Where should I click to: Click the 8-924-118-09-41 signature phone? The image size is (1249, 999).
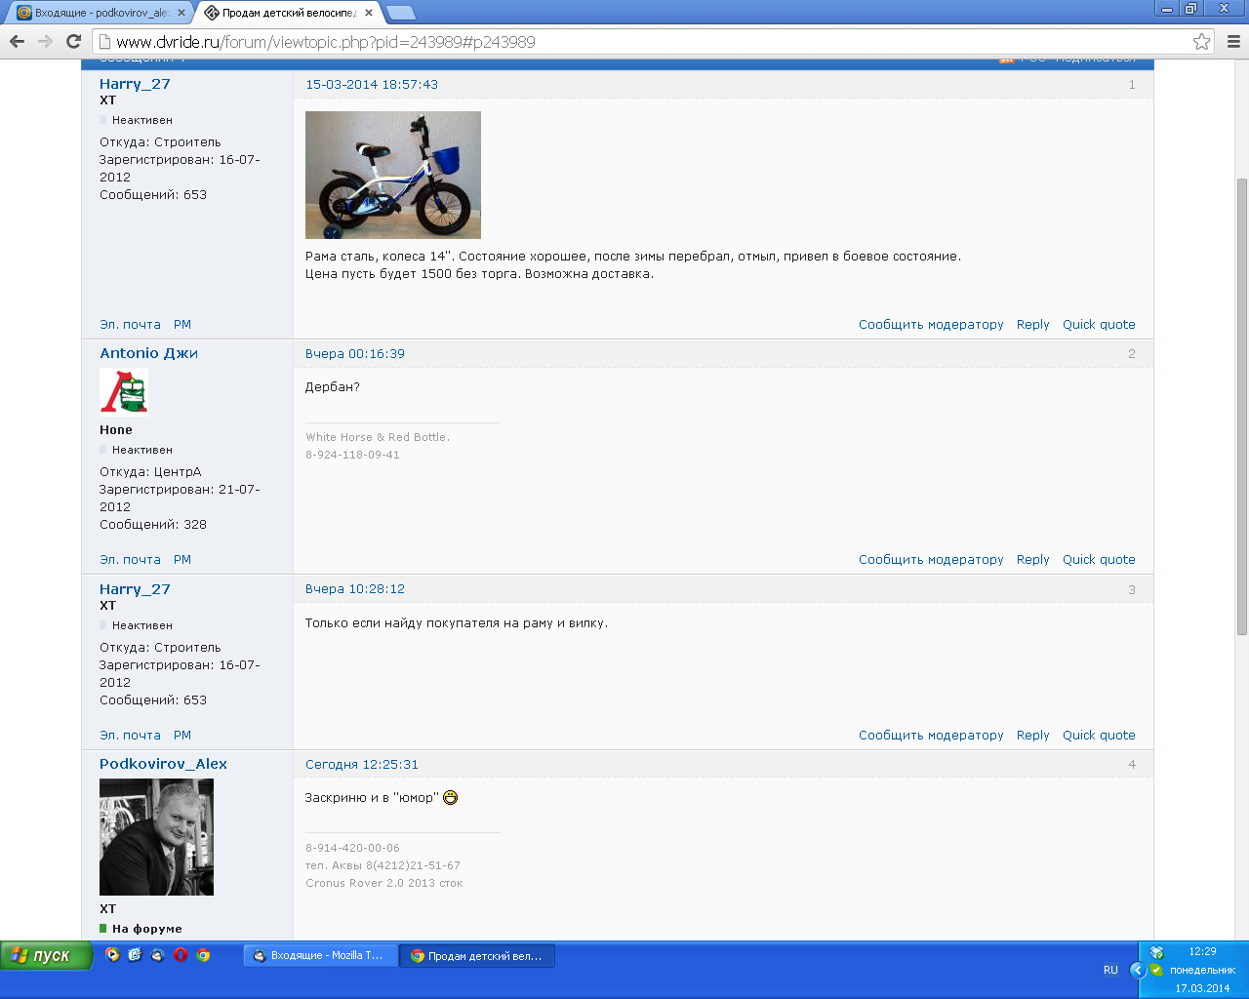pos(352,455)
